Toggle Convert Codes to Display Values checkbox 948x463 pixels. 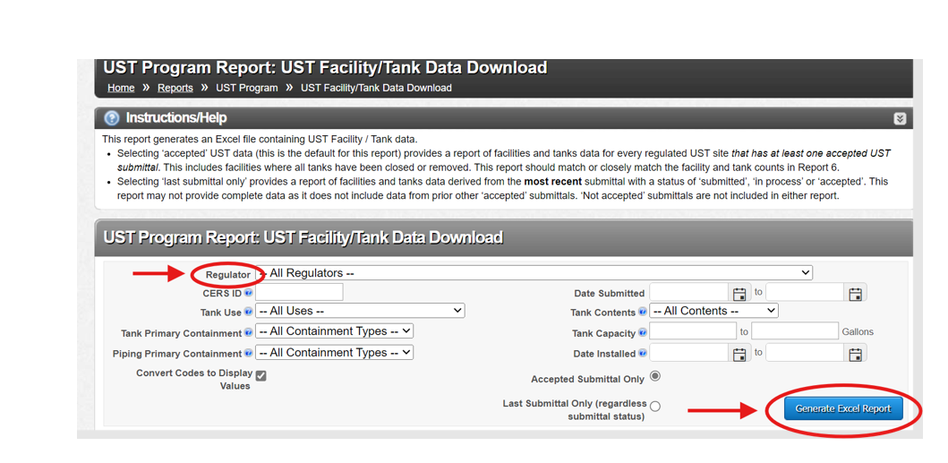(261, 375)
